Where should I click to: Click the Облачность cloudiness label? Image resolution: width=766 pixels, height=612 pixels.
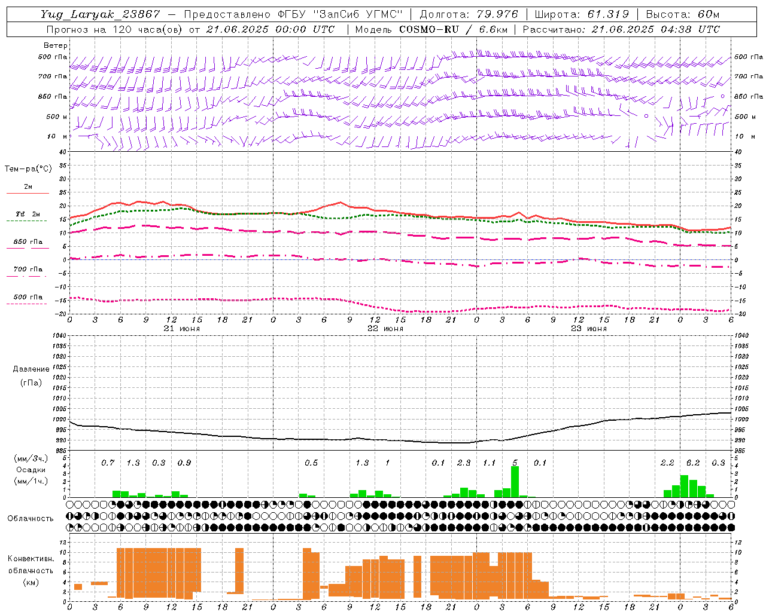[31, 519]
